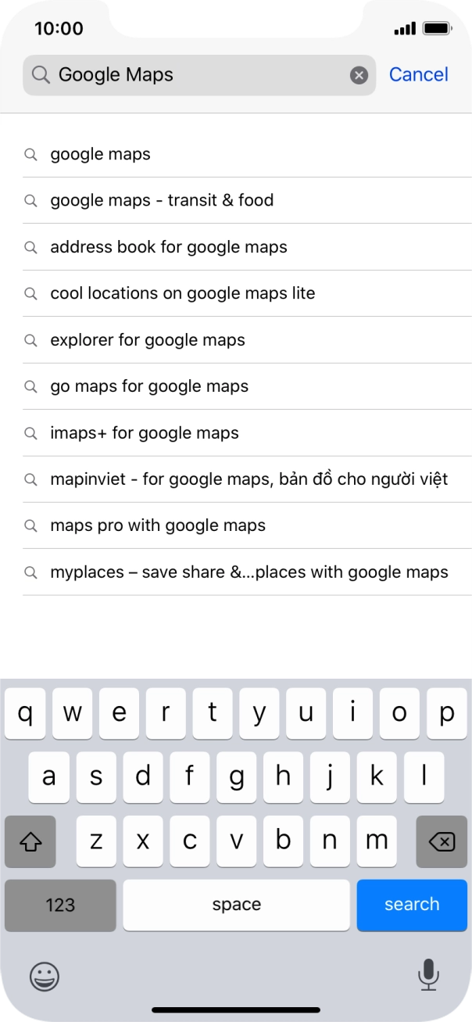
Task: Pick "explorer for google maps" from suggestions
Action: coord(147,339)
